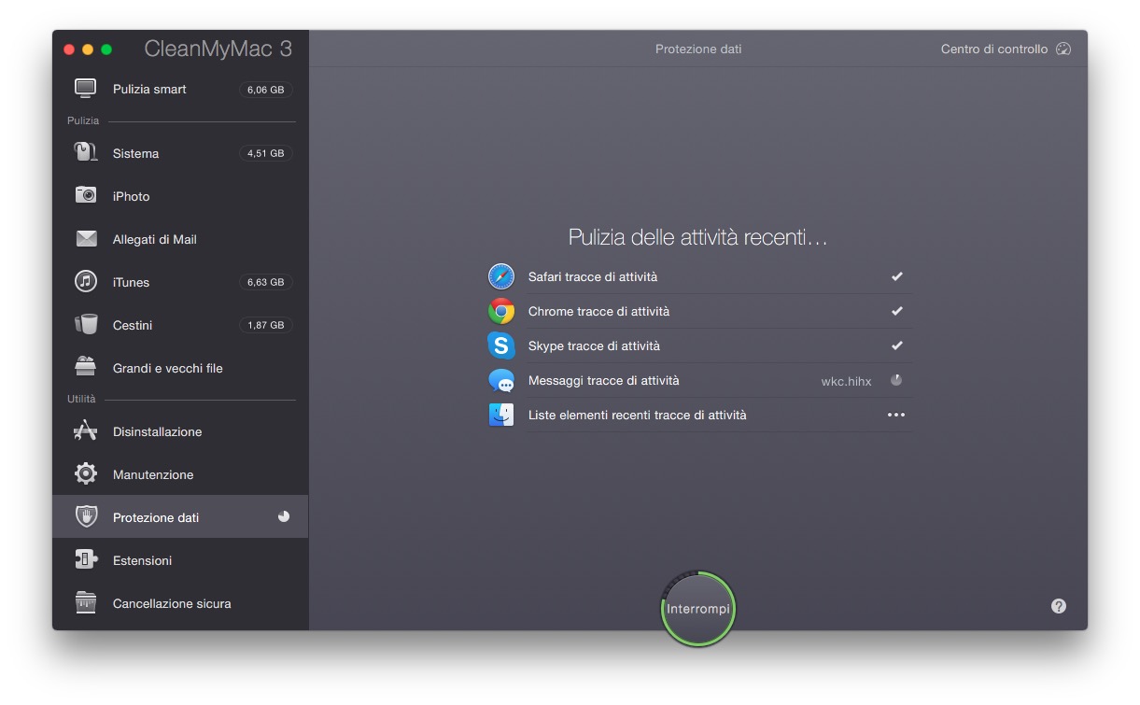Click the Cancellazione sicura shredder icon
Screen dimensions: 1140x705
click(x=86, y=602)
